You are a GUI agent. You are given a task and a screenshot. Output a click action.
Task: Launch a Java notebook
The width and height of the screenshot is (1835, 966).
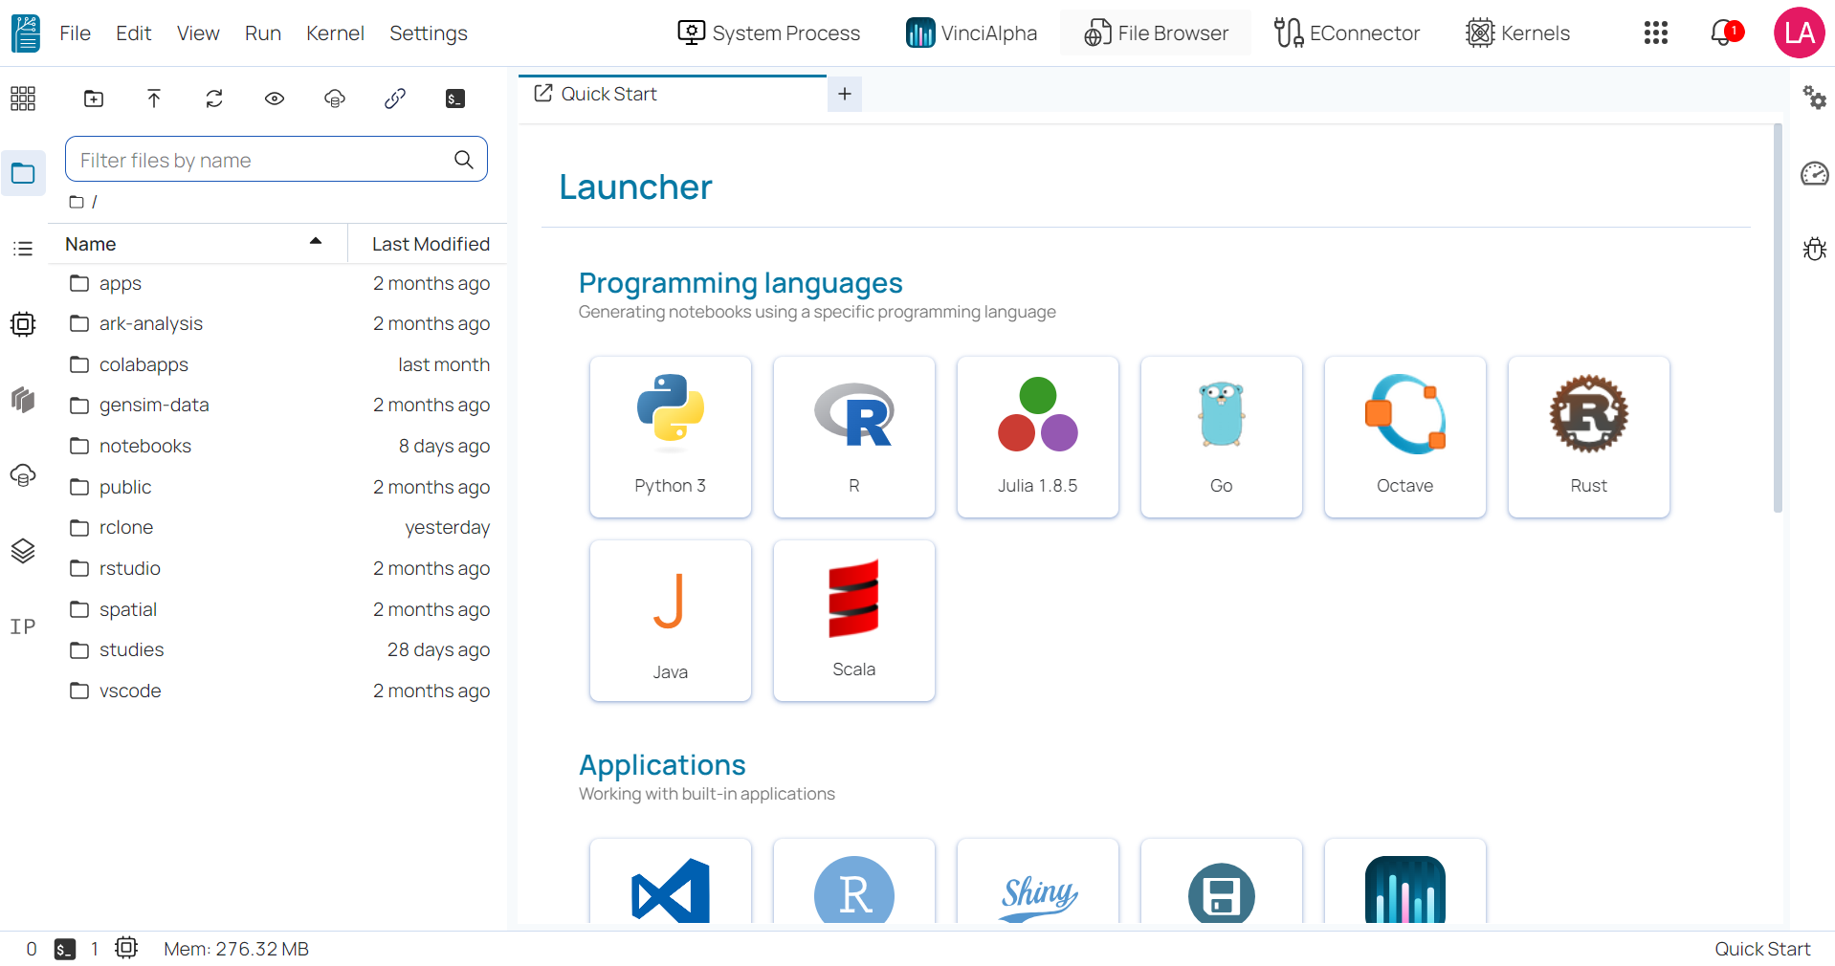pyautogui.click(x=671, y=621)
